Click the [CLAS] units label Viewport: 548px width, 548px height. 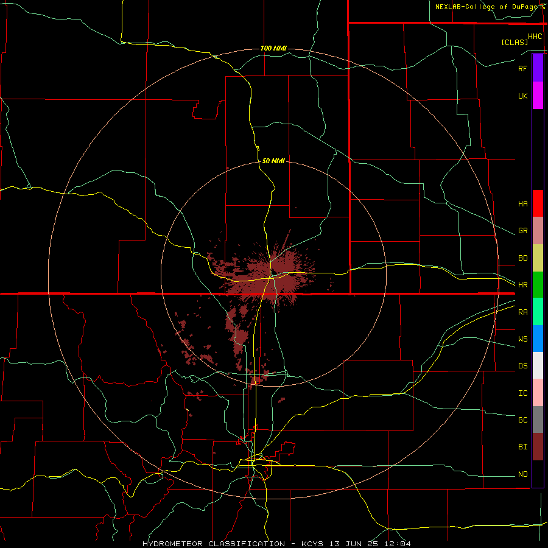click(x=514, y=43)
